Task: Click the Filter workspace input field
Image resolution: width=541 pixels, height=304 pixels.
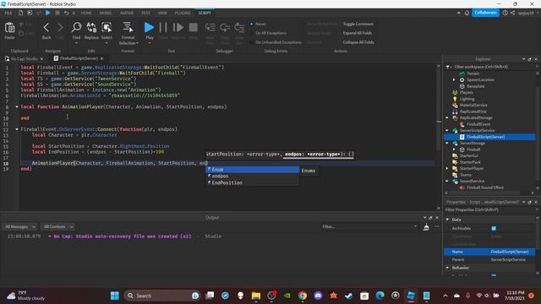Action: pos(494,67)
